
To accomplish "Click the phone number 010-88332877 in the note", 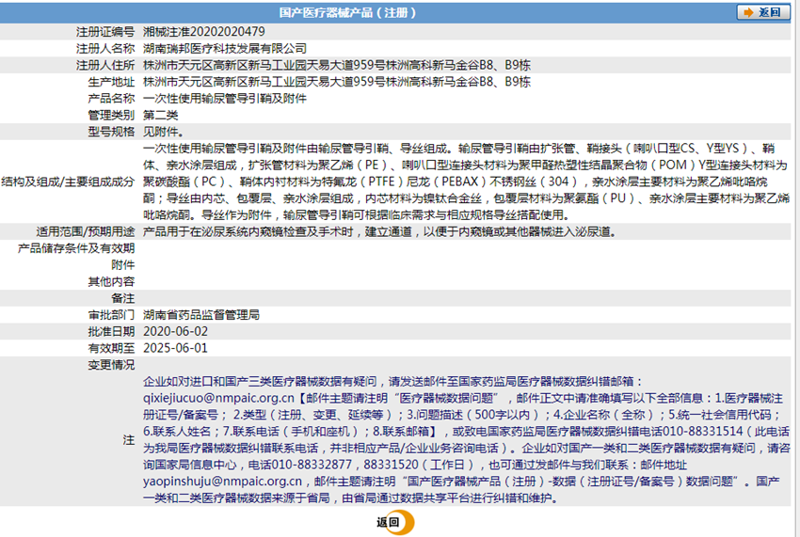I will click(312, 465).
